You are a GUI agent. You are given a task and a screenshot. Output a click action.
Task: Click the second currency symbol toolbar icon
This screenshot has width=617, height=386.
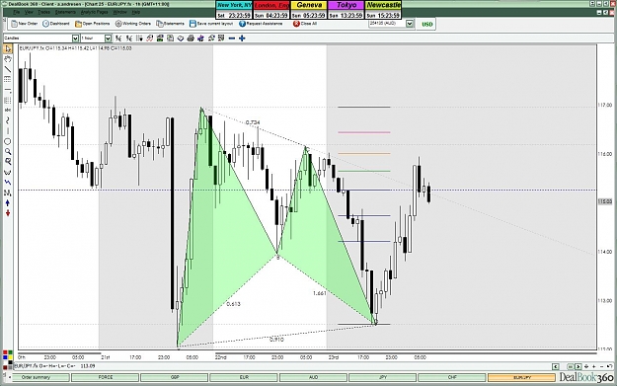(x=129, y=39)
